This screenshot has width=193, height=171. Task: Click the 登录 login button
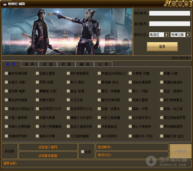[162, 47]
